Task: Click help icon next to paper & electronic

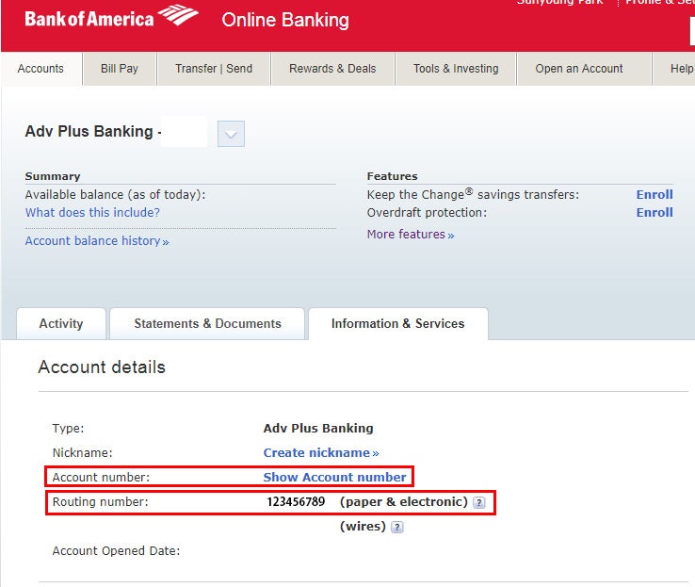Action: coord(479,503)
